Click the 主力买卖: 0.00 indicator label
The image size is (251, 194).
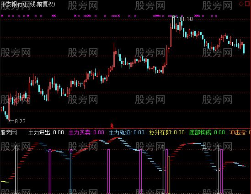(x=86, y=132)
